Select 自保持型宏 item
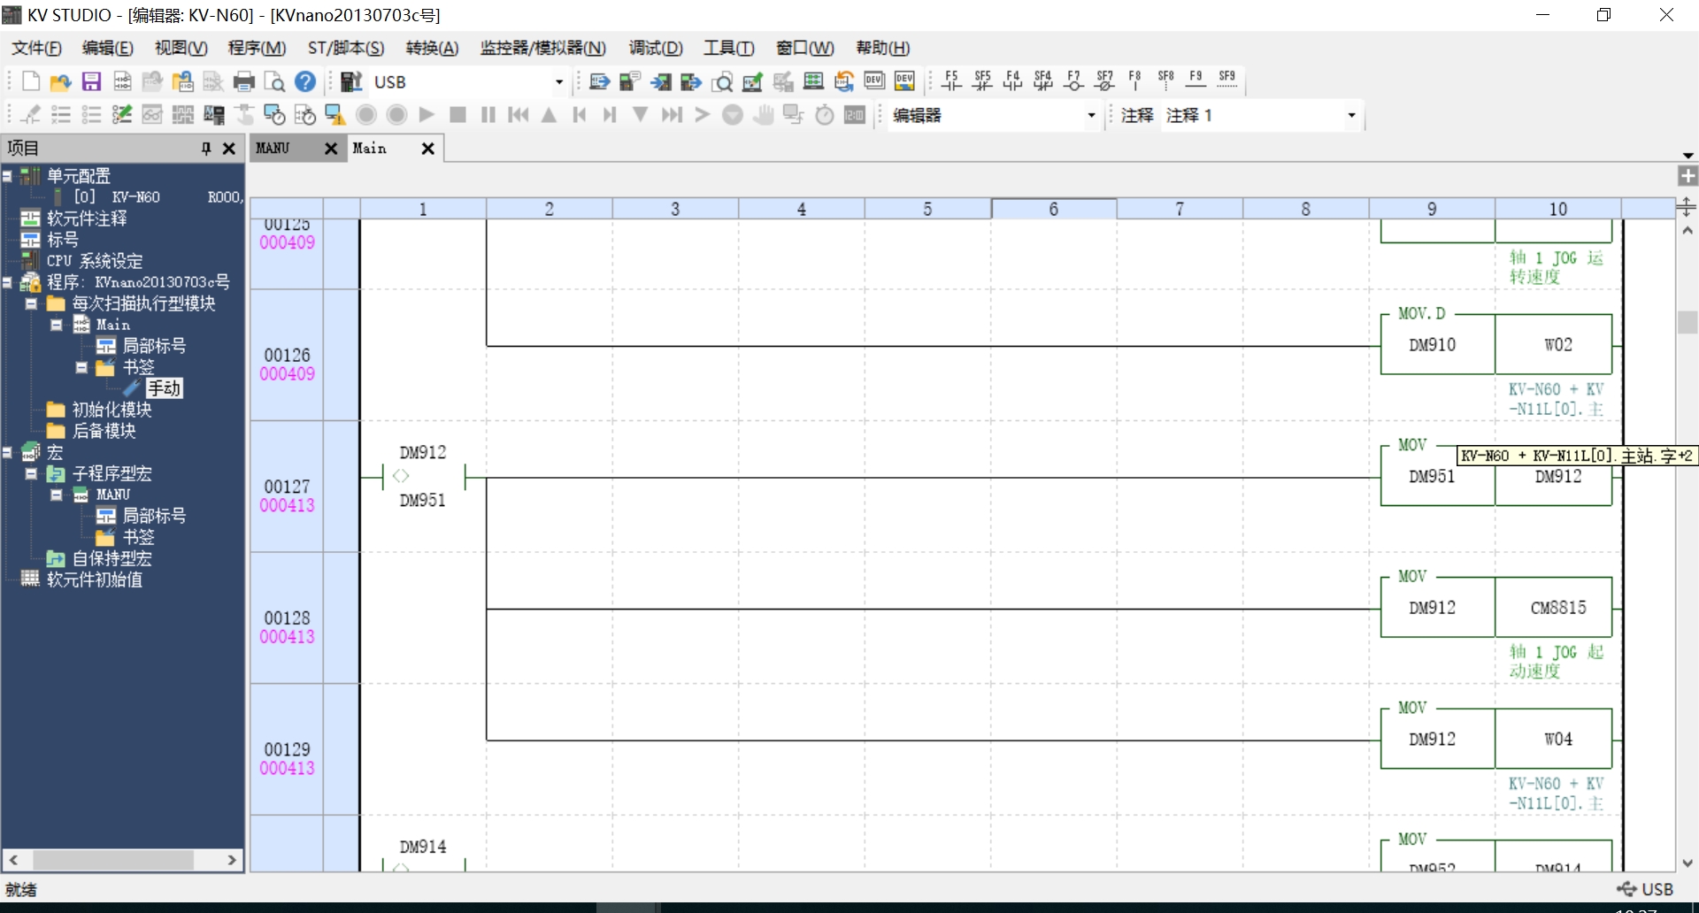1699x913 pixels. tap(111, 558)
